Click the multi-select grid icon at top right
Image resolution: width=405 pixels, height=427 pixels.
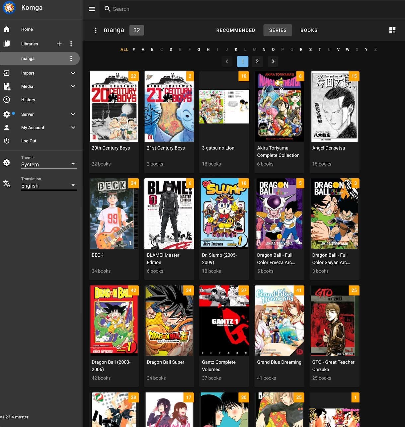(392, 30)
